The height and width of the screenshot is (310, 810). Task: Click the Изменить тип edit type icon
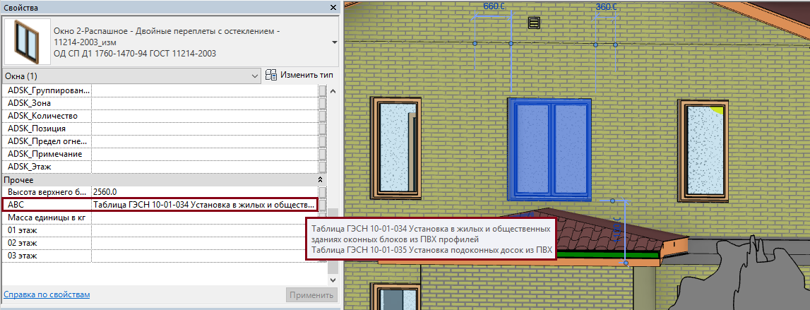point(271,76)
